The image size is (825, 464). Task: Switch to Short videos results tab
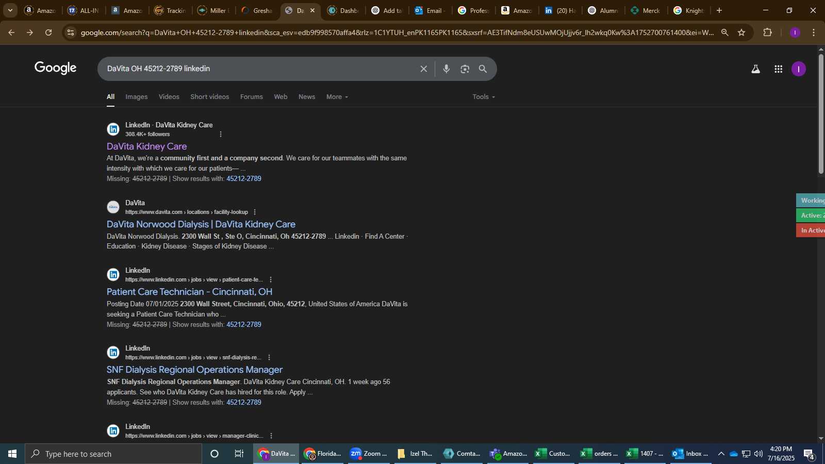(x=210, y=97)
